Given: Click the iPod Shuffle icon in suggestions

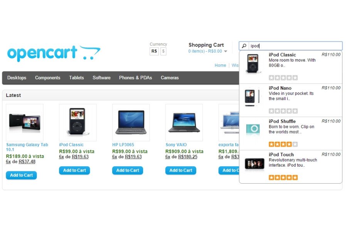Looking at the screenshot, I should [x=253, y=129].
